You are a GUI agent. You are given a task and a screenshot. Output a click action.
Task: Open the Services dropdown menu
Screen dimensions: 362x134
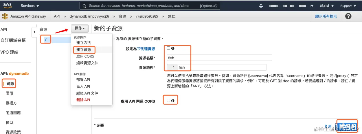click(x=30, y=6)
